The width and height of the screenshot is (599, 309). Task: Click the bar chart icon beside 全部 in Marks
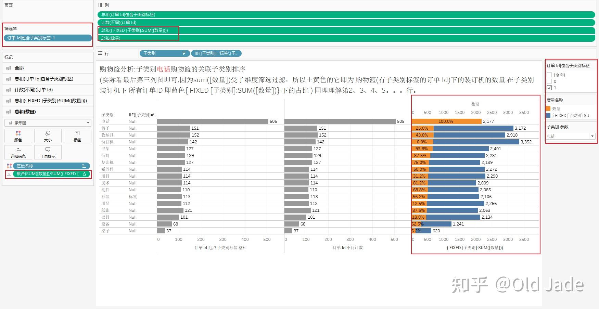tap(9, 68)
